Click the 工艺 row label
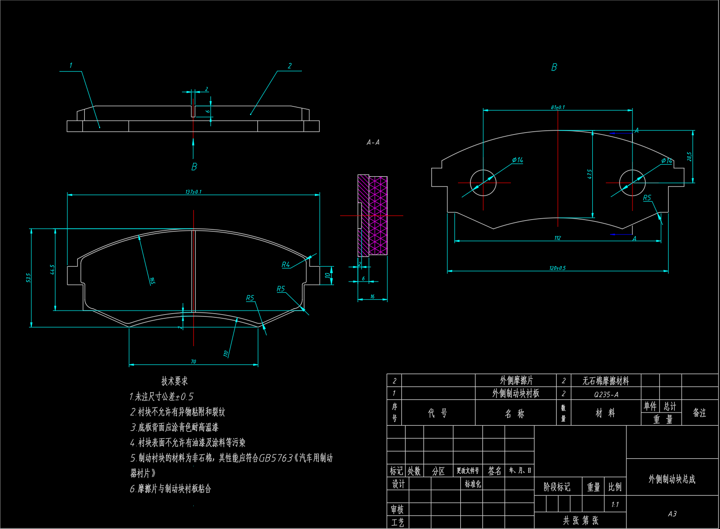 pos(397,522)
